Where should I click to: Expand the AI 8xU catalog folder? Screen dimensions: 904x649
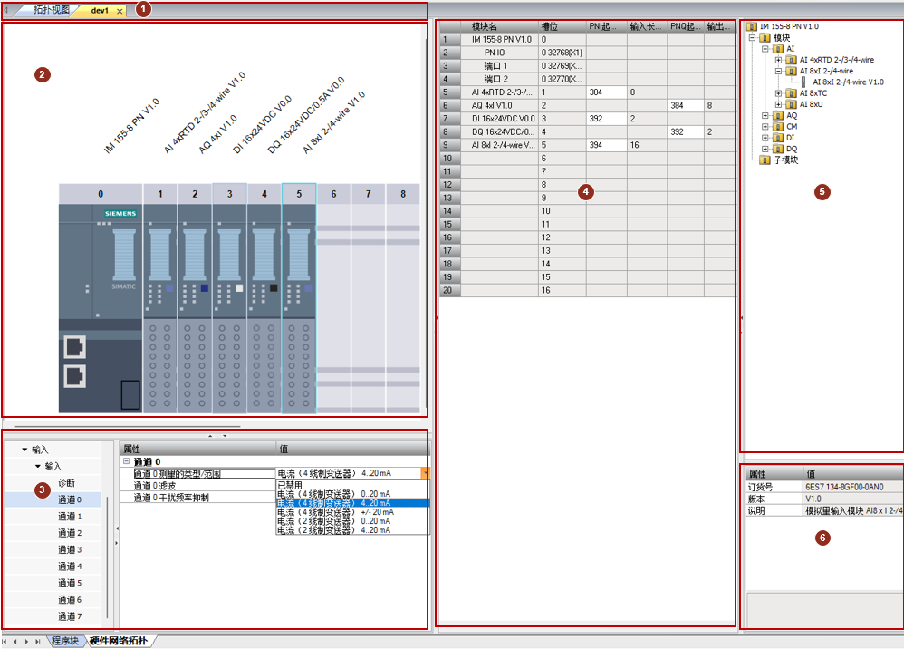[778, 104]
